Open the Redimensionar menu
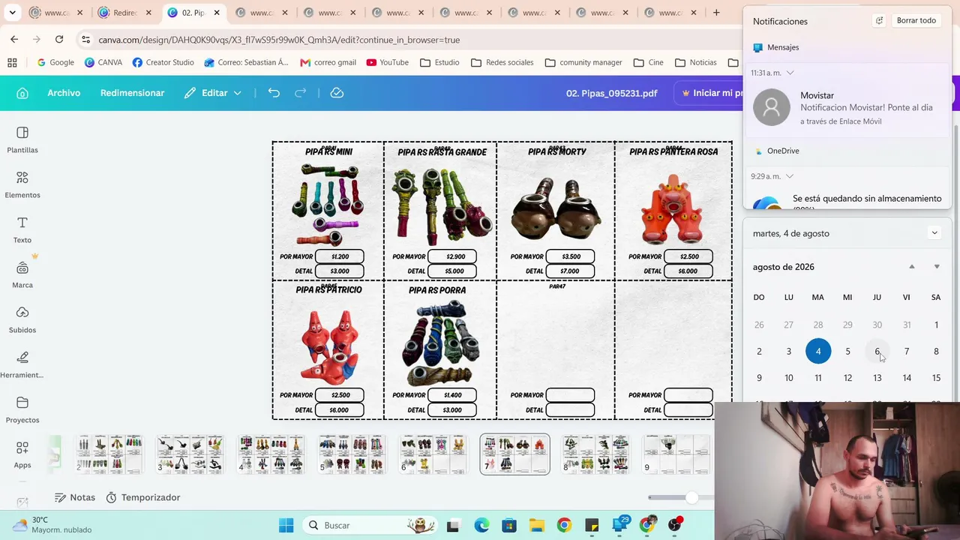Screen dimensions: 960x540 (x=132, y=93)
